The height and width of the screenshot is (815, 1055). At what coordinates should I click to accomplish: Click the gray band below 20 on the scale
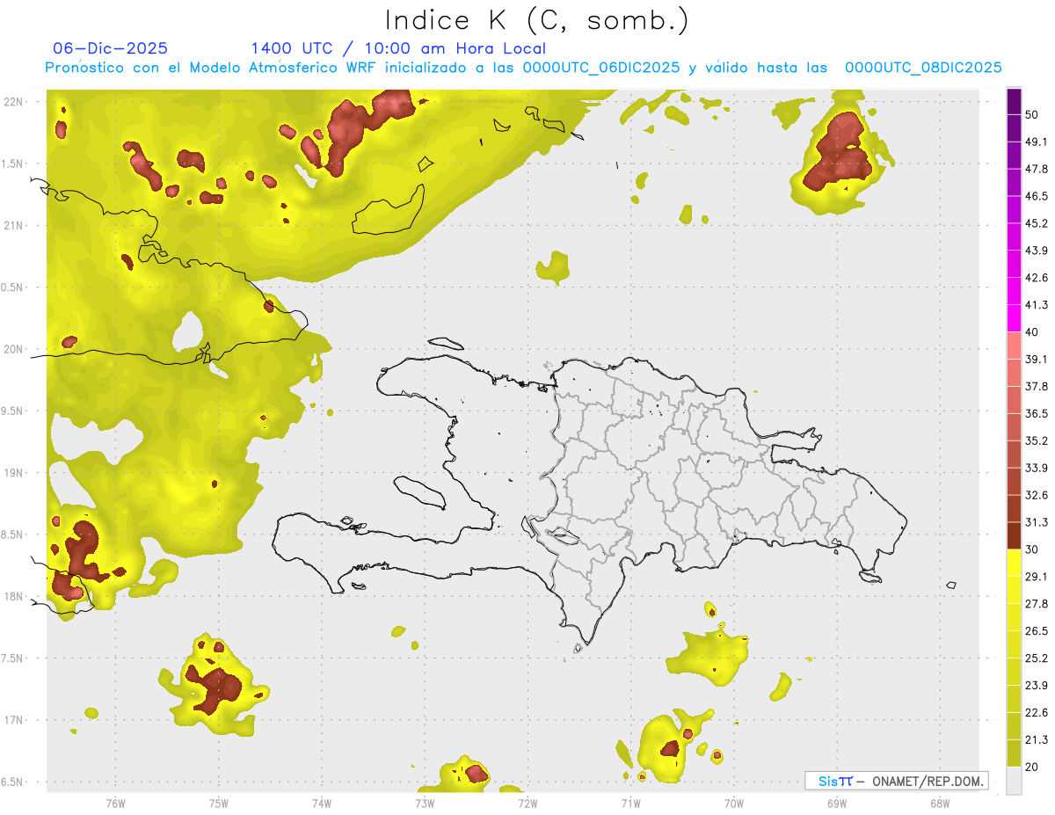click(x=1014, y=780)
